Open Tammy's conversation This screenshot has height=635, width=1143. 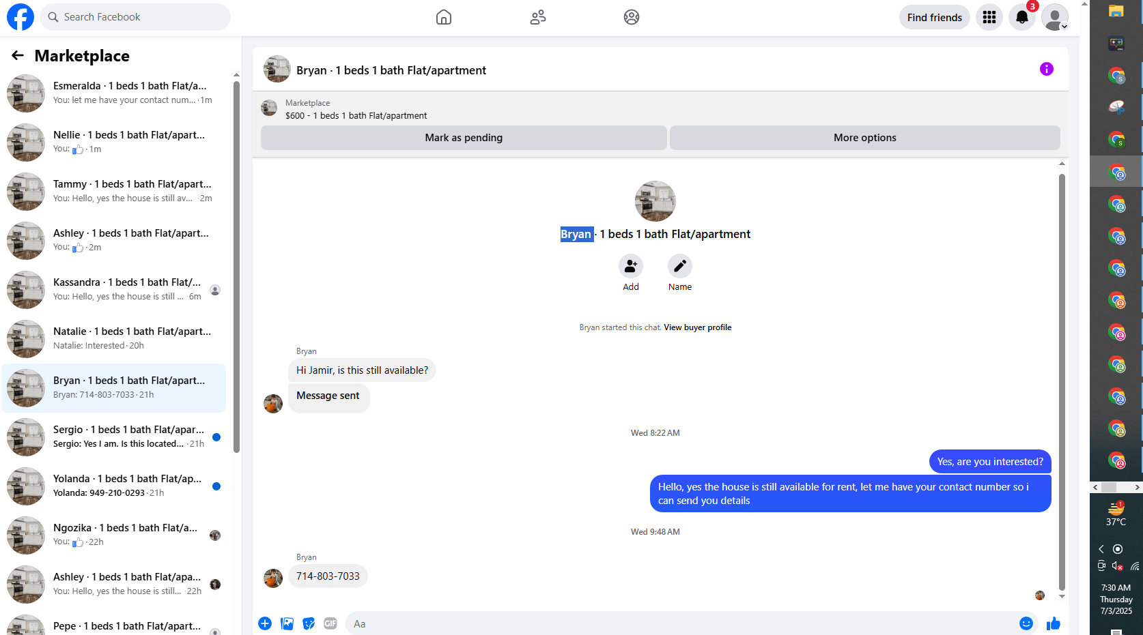(114, 192)
